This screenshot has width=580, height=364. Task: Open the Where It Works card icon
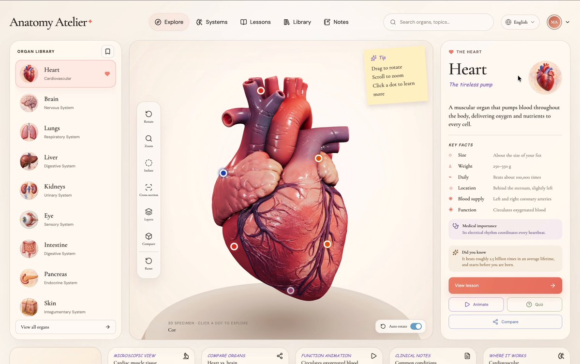[x=561, y=356]
